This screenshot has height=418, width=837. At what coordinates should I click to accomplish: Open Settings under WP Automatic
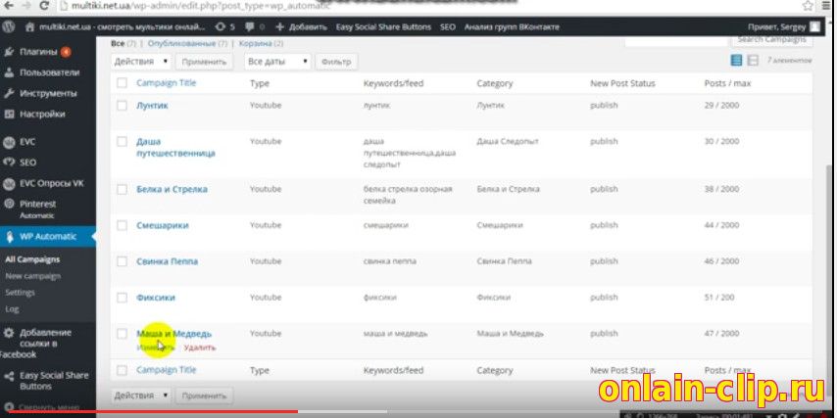tap(21, 293)
